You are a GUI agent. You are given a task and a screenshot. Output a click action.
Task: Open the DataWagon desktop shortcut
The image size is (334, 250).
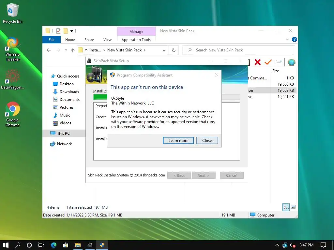coord(13,79)
